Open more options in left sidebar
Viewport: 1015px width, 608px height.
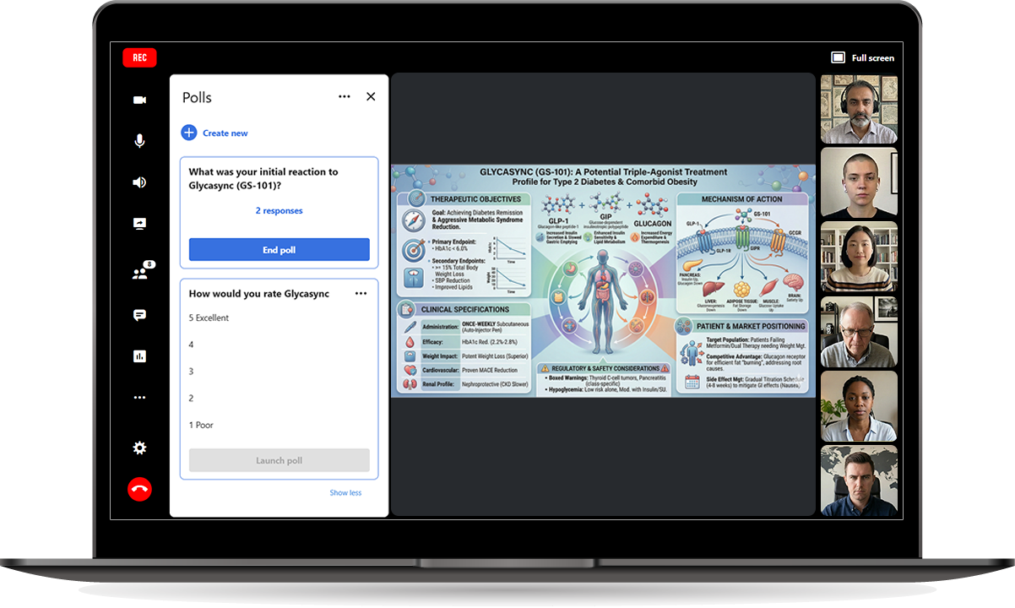tap(139, 398)
